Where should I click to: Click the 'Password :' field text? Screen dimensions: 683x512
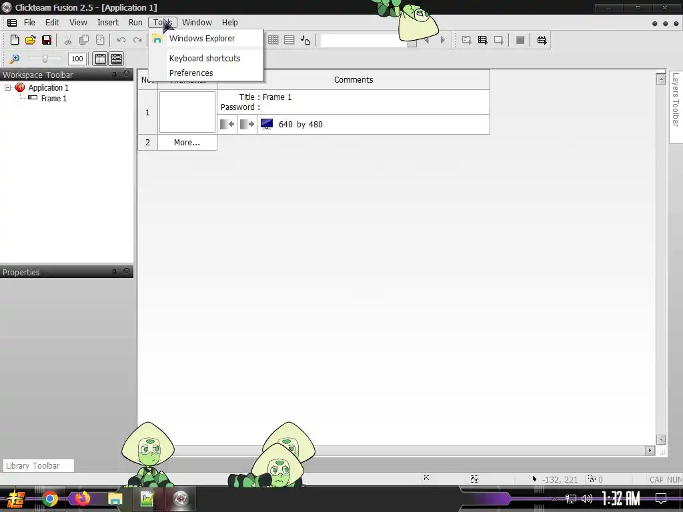240,107
